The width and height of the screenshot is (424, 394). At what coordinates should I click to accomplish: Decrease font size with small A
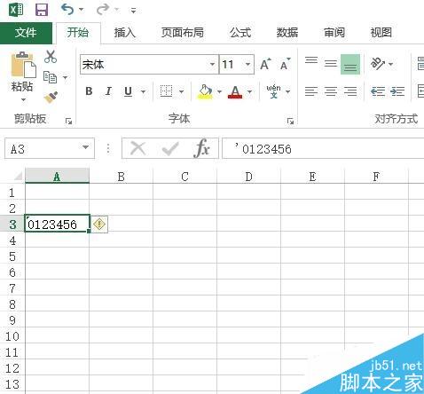point(285,64)
